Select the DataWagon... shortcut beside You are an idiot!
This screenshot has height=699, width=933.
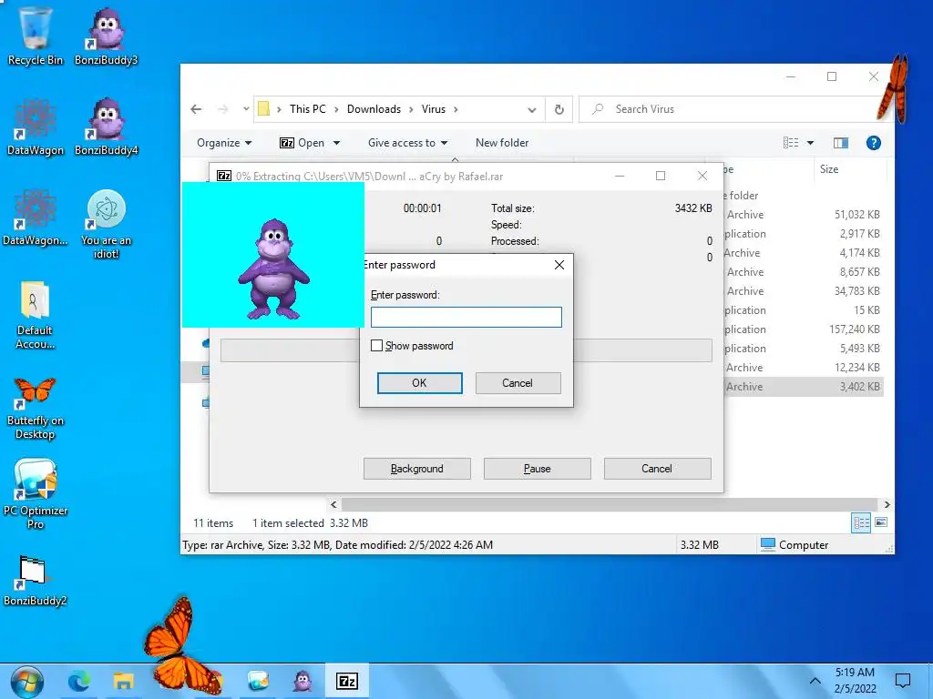(36, 217)
